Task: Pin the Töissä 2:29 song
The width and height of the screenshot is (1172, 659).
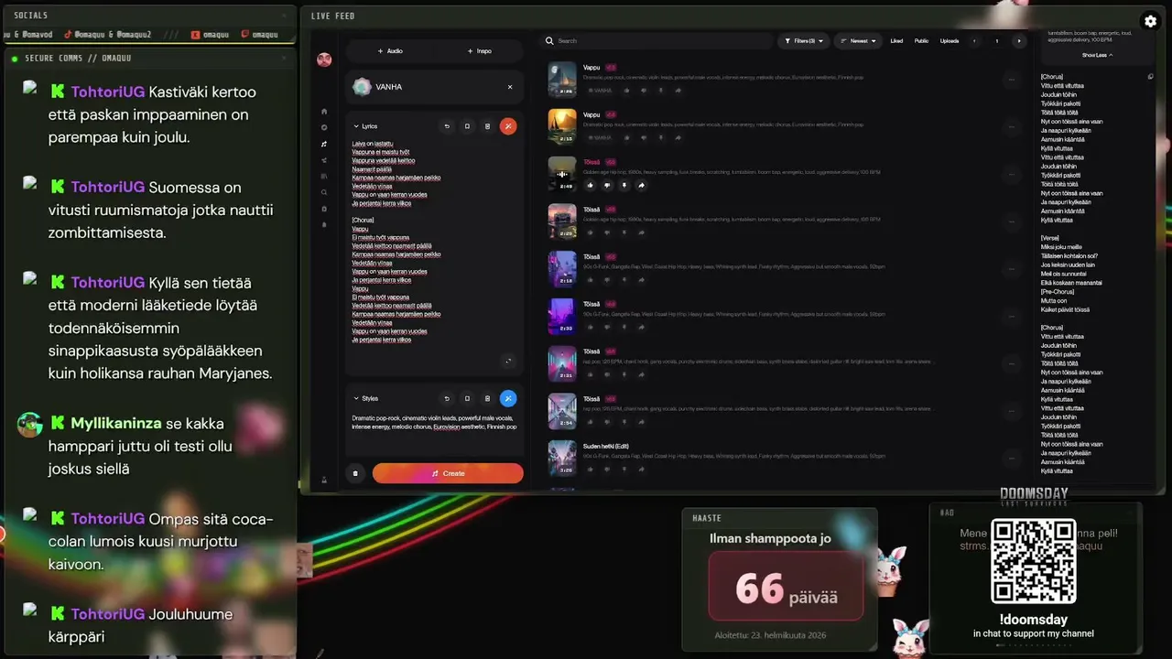Action: pos(624,232)
